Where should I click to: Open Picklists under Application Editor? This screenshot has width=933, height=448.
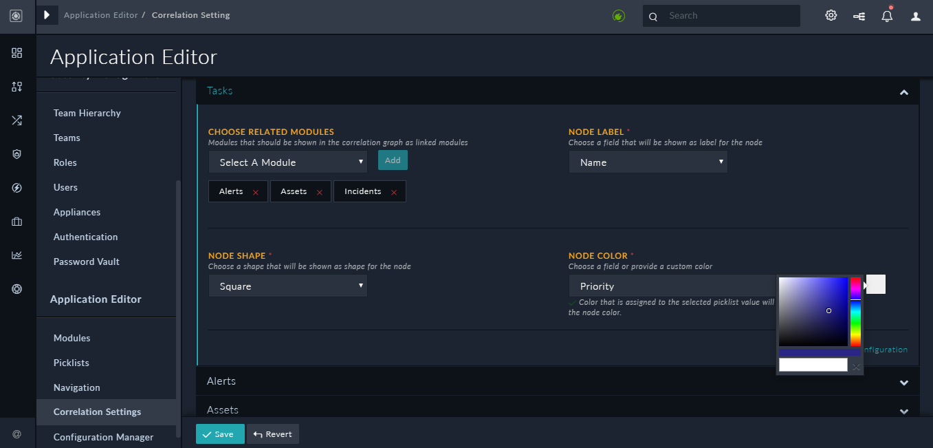click(71, 363)
